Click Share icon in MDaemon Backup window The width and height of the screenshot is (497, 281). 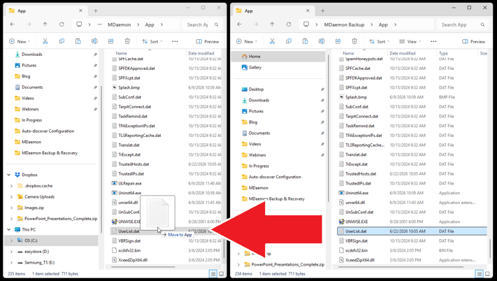(338, 41)
